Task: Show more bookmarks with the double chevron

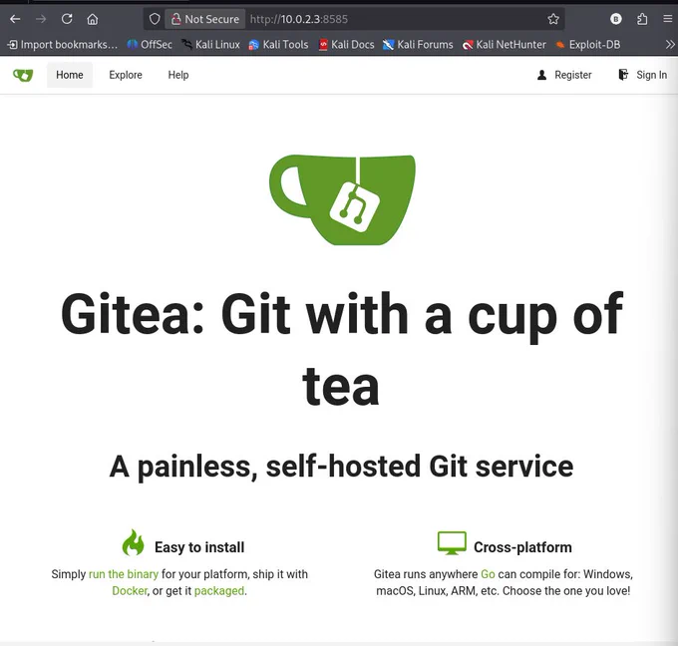Action: (670, 45)
